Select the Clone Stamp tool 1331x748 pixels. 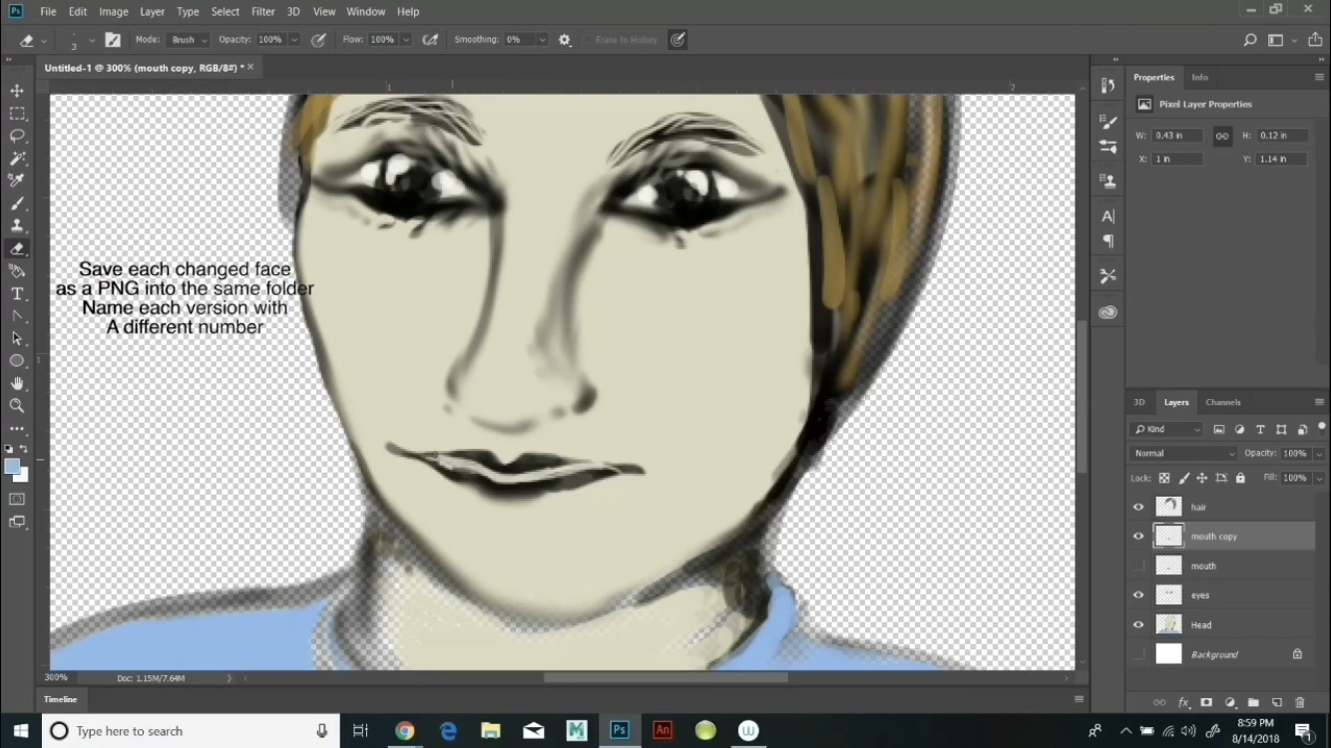click(16, 226)
